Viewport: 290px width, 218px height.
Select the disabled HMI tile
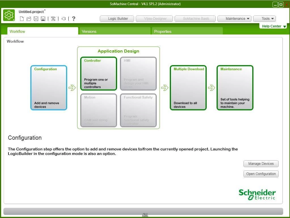click(138, 74)
